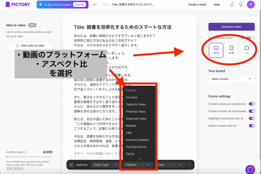Click the redo arrow icon
Image resolution: width=261 pixels, height=174 pixels.
coord(103,5)
